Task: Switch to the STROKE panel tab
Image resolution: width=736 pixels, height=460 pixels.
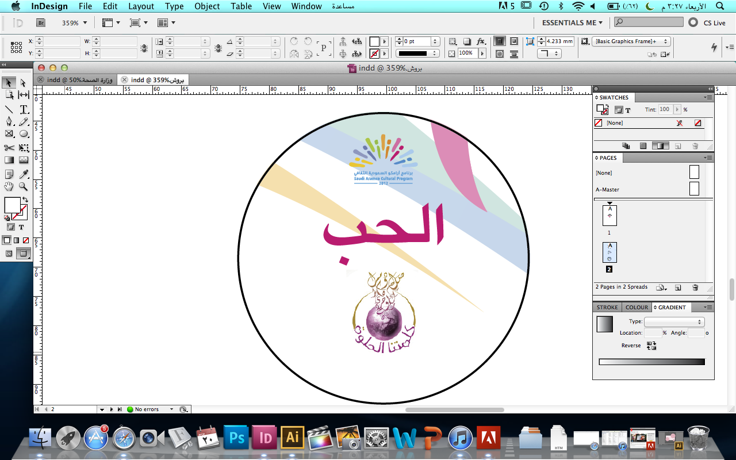Action: point(607,308)
